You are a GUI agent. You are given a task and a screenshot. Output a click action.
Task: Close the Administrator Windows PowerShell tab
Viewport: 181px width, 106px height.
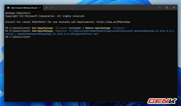[40, 8]
